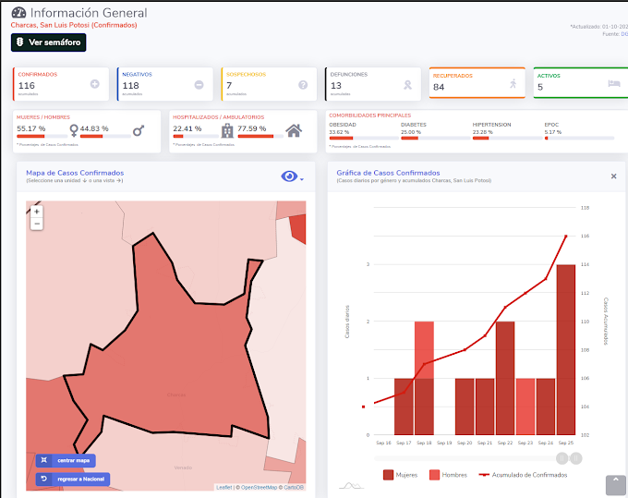Click the Sospechosos card value 7
The image size is (628, 498).
(x=229, y=85)
